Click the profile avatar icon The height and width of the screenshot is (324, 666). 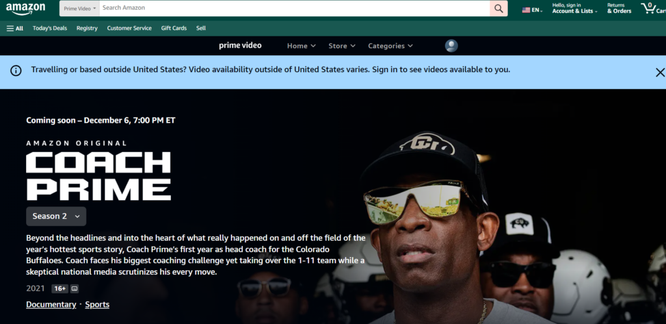(451, 46)
